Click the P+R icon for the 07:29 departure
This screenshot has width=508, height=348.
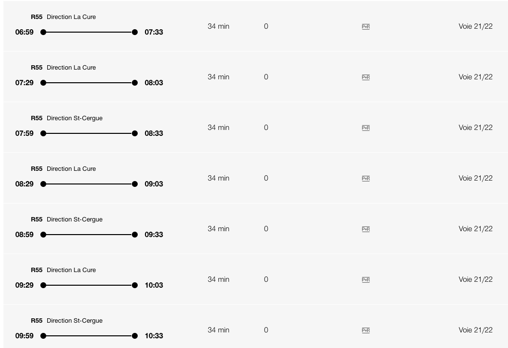pyautogui.click(x=366, y=77)
